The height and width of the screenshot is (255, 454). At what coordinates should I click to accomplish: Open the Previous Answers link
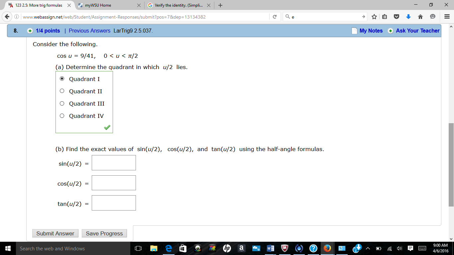[x=89, y=30]
